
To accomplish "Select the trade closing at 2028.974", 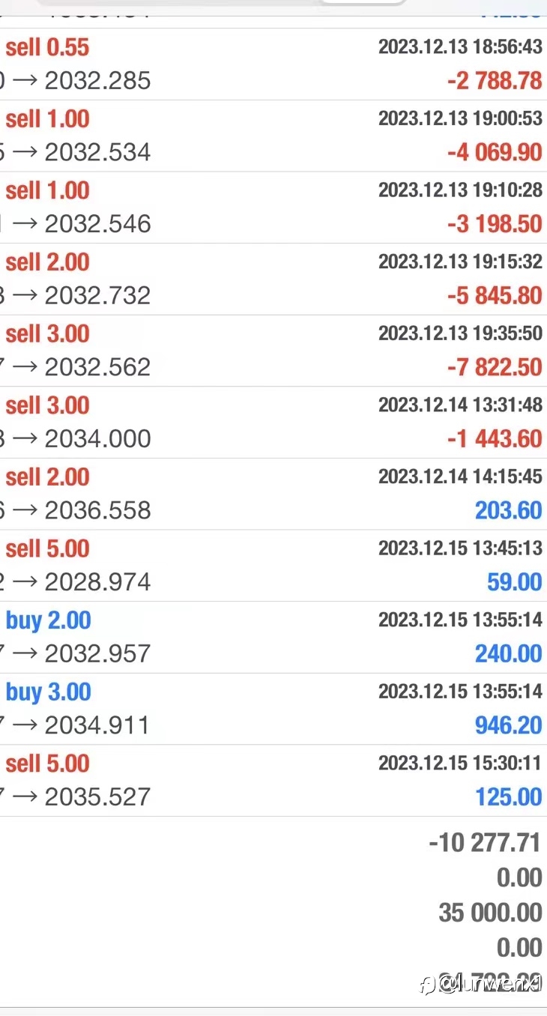I will pyautogui.click(x=273, y=566).
